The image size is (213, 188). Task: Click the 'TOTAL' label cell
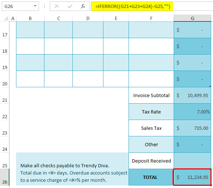point(151,177)
